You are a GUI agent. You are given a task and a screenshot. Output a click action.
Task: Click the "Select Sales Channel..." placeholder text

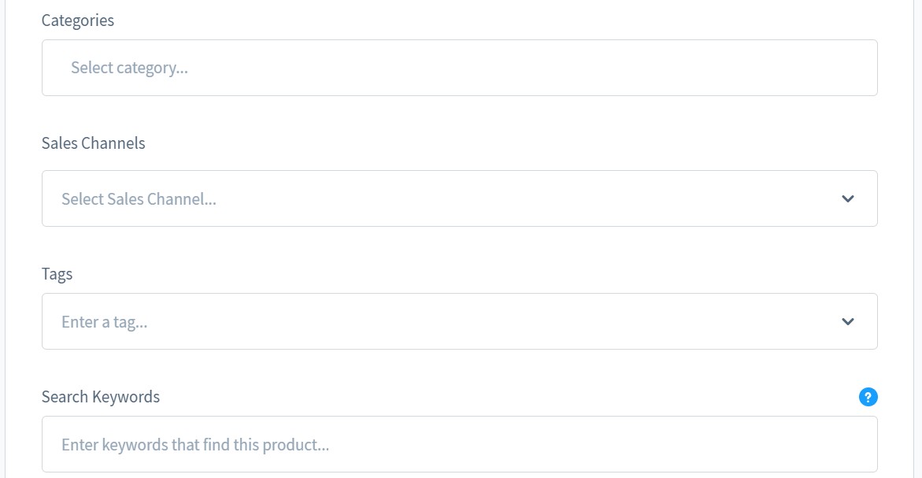click(139, 199)
